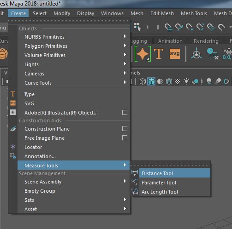This screenshot has width=232, height=229.
Task: Click the orange SVG menu icon
Action: click(13, 103)
